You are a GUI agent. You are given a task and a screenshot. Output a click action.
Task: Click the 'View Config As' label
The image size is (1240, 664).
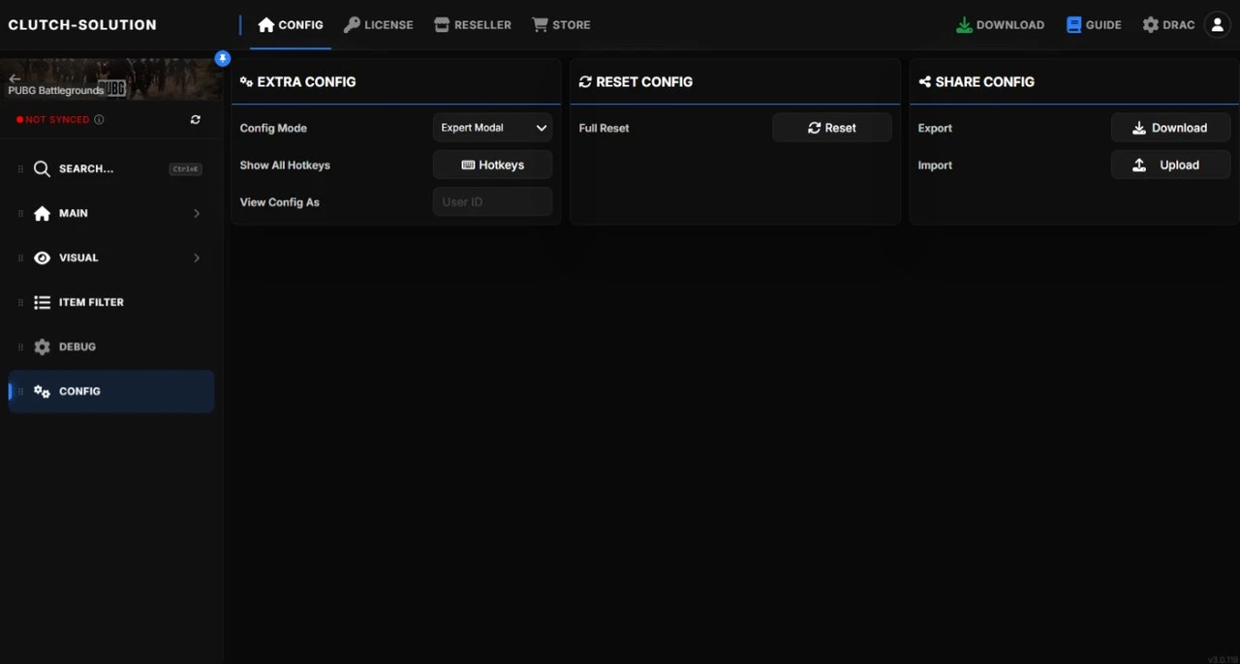280,202
